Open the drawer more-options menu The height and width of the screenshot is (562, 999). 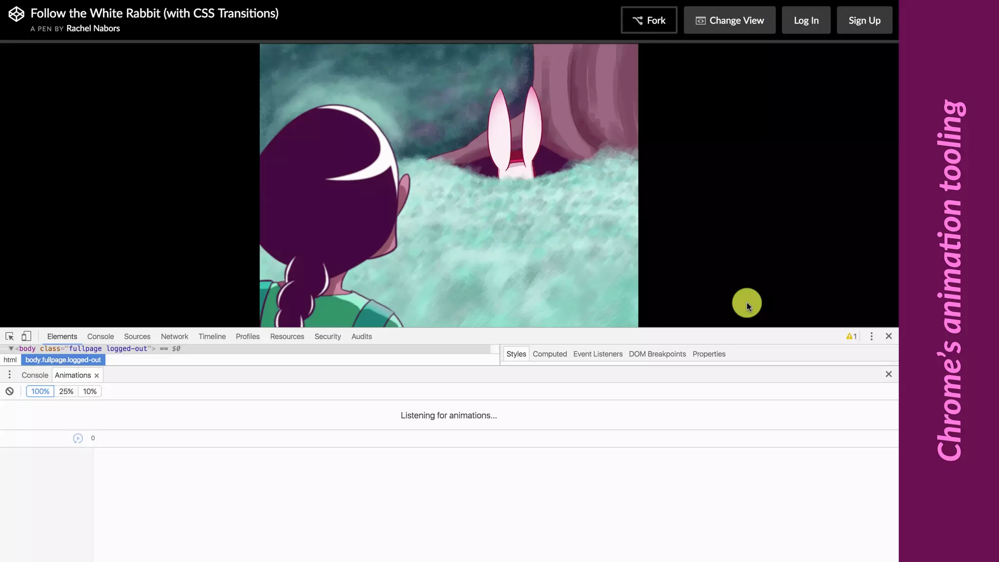(9, 375)
